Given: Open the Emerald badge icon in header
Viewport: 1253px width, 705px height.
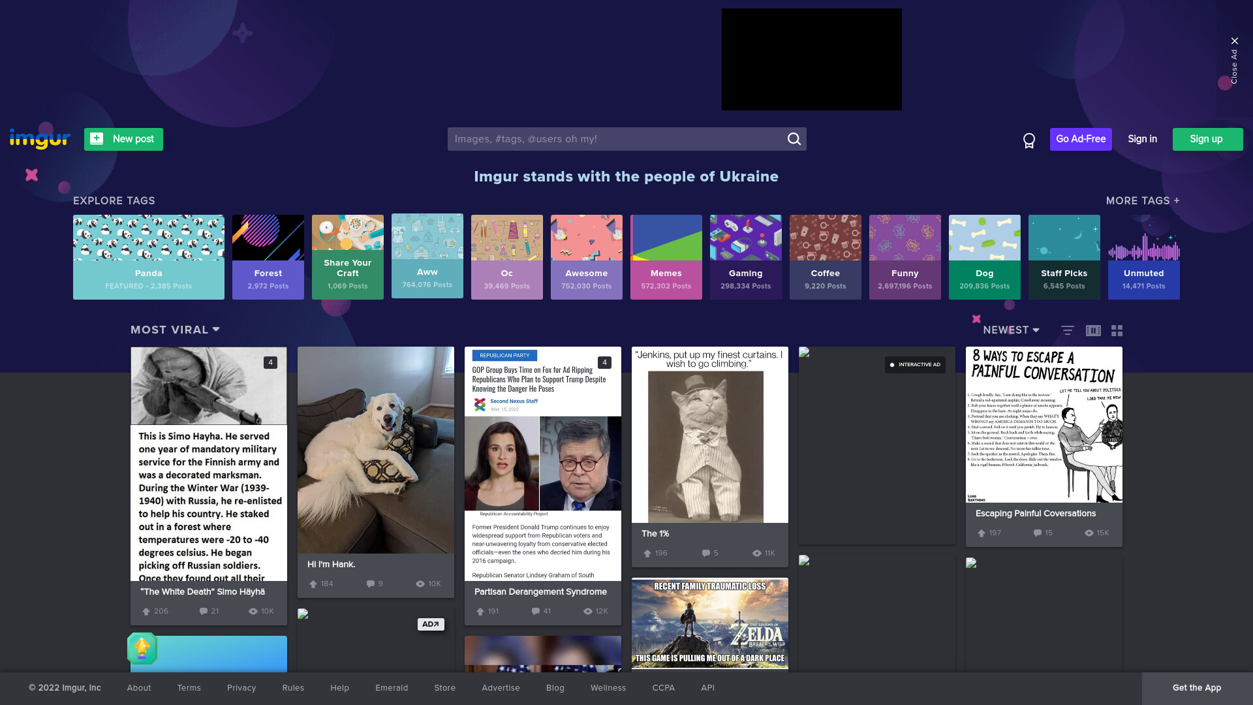Looking at the screenshot, I should point(1029,140).
